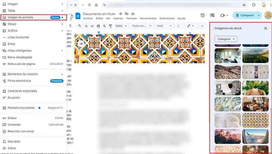Select Reacción con emoji
This screenshot has height=154, width=272.
33,131
